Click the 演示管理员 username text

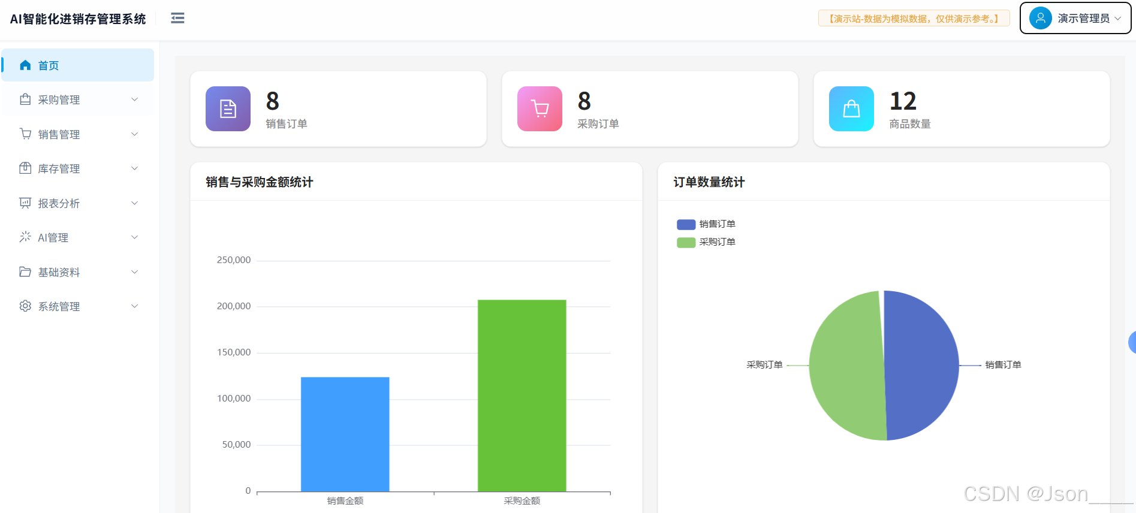1083,19
